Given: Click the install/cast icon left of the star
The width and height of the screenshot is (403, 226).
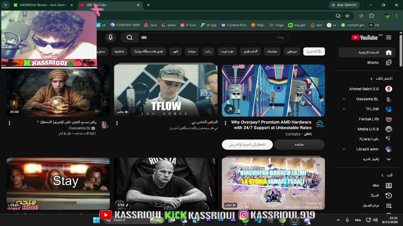Looking at the screenshot, I should tap(338, 16).
